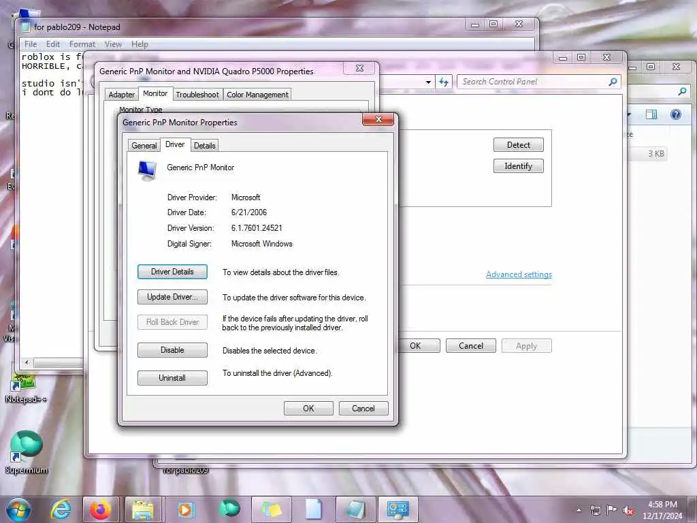Toggle the preview pane icon in Explorer
The height and width of the screenshot is (523, 697).
pyautogui.click(x=651, y=114)
